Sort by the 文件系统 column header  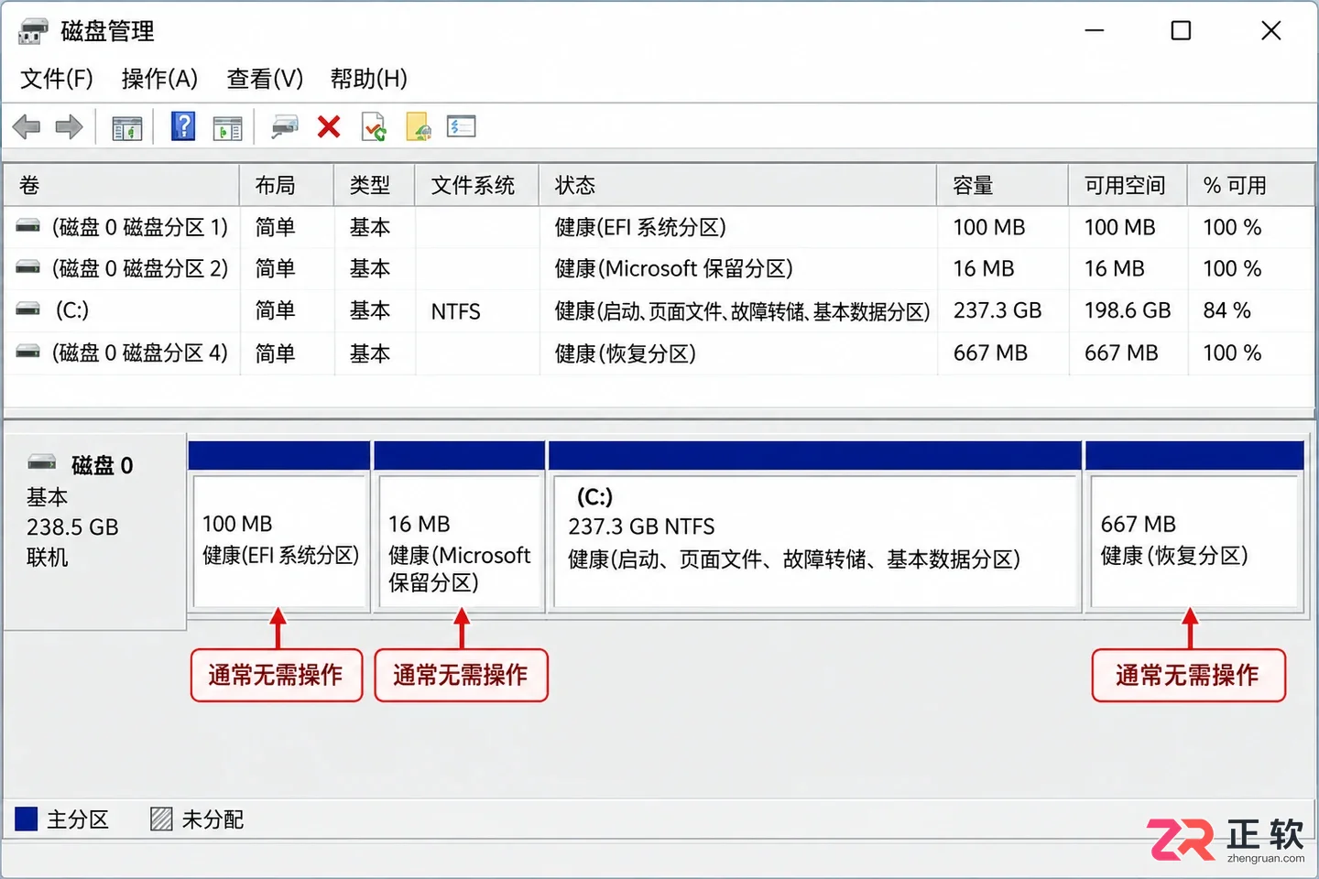477,186
